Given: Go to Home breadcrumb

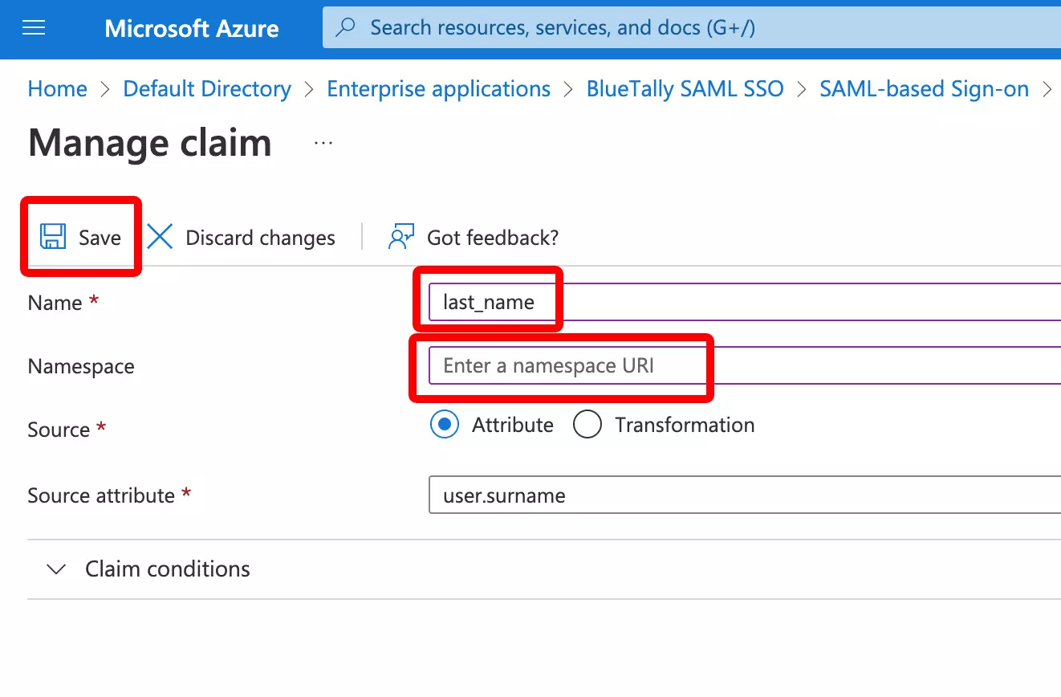Looking at the screenshot, I should 58,89.
